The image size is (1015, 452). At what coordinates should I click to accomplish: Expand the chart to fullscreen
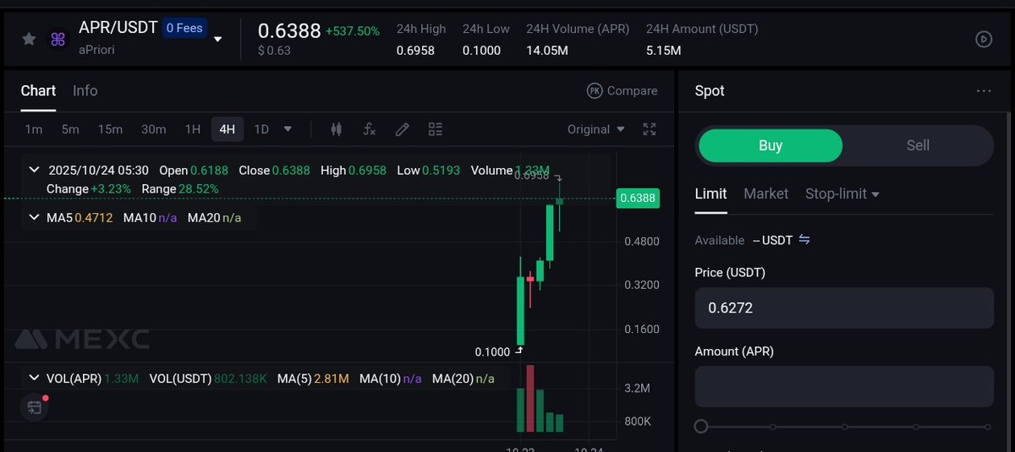[650, 129]
